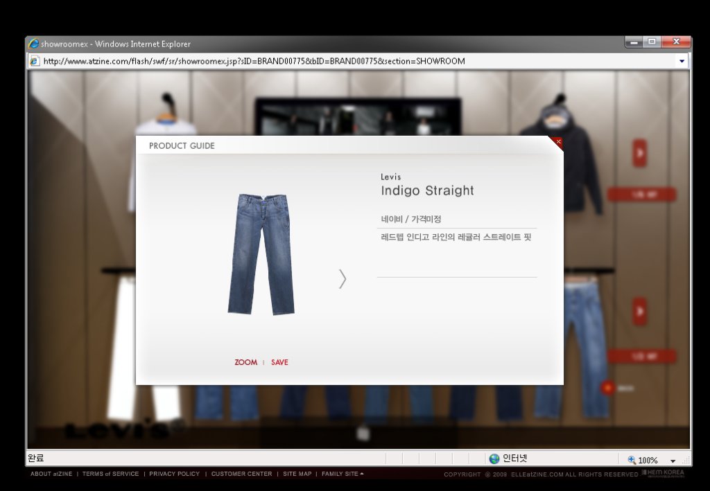710x491 pixels.
Task: Click the copyright ELLEatZINE.COM footer text
Action: click(541, 474)
